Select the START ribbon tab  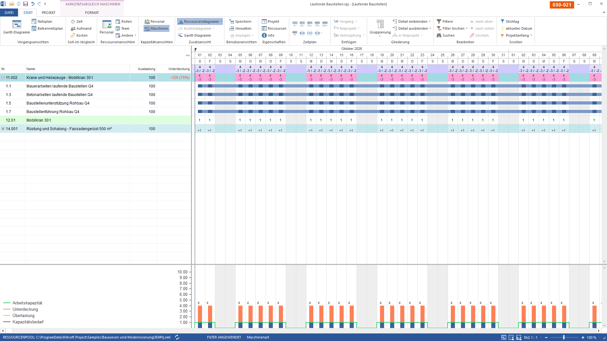point(28,13)
